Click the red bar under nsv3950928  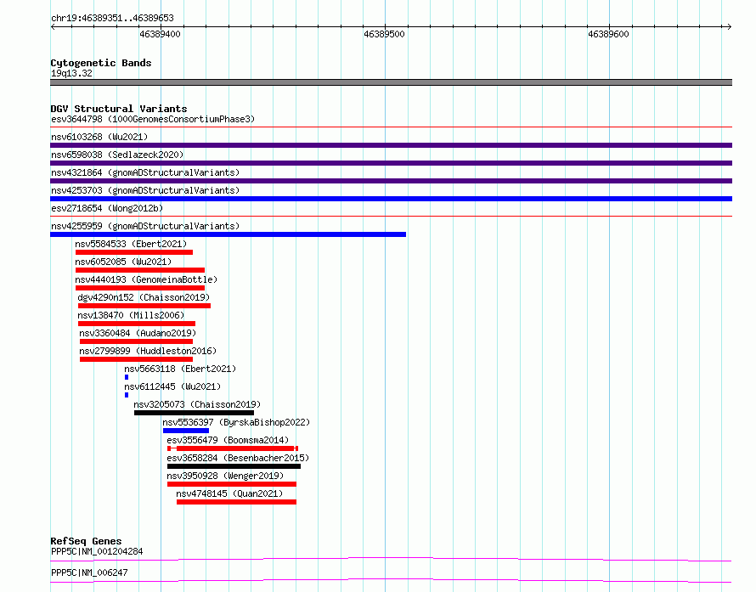pyautogui.click(x=232, y=484)
